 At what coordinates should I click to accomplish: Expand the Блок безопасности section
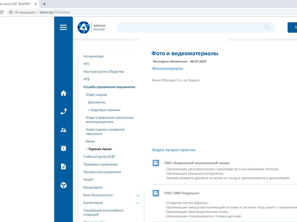tap(137, 195)
